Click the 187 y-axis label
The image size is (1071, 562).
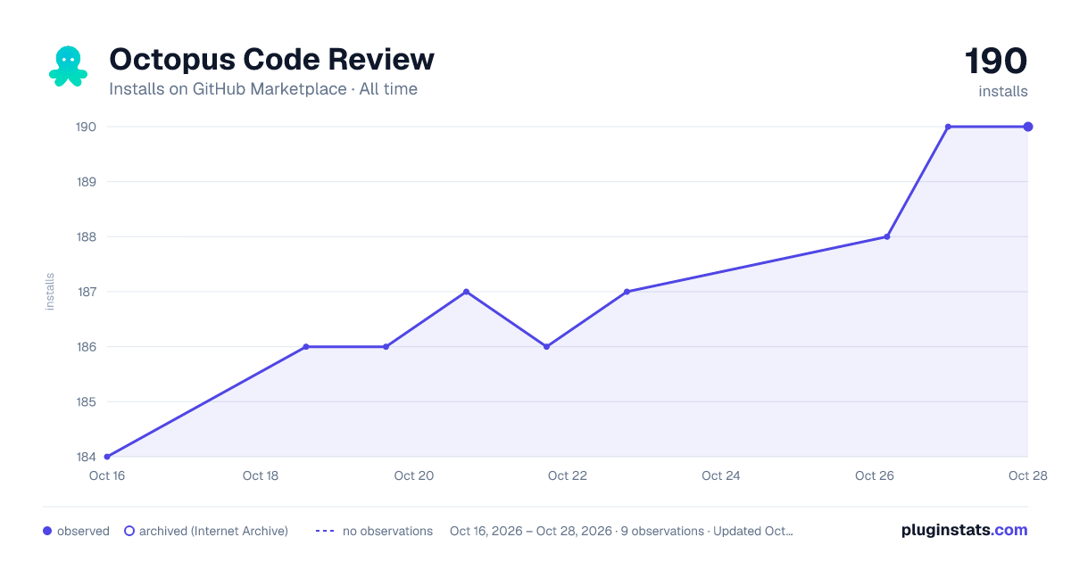(x=86, y=292)
